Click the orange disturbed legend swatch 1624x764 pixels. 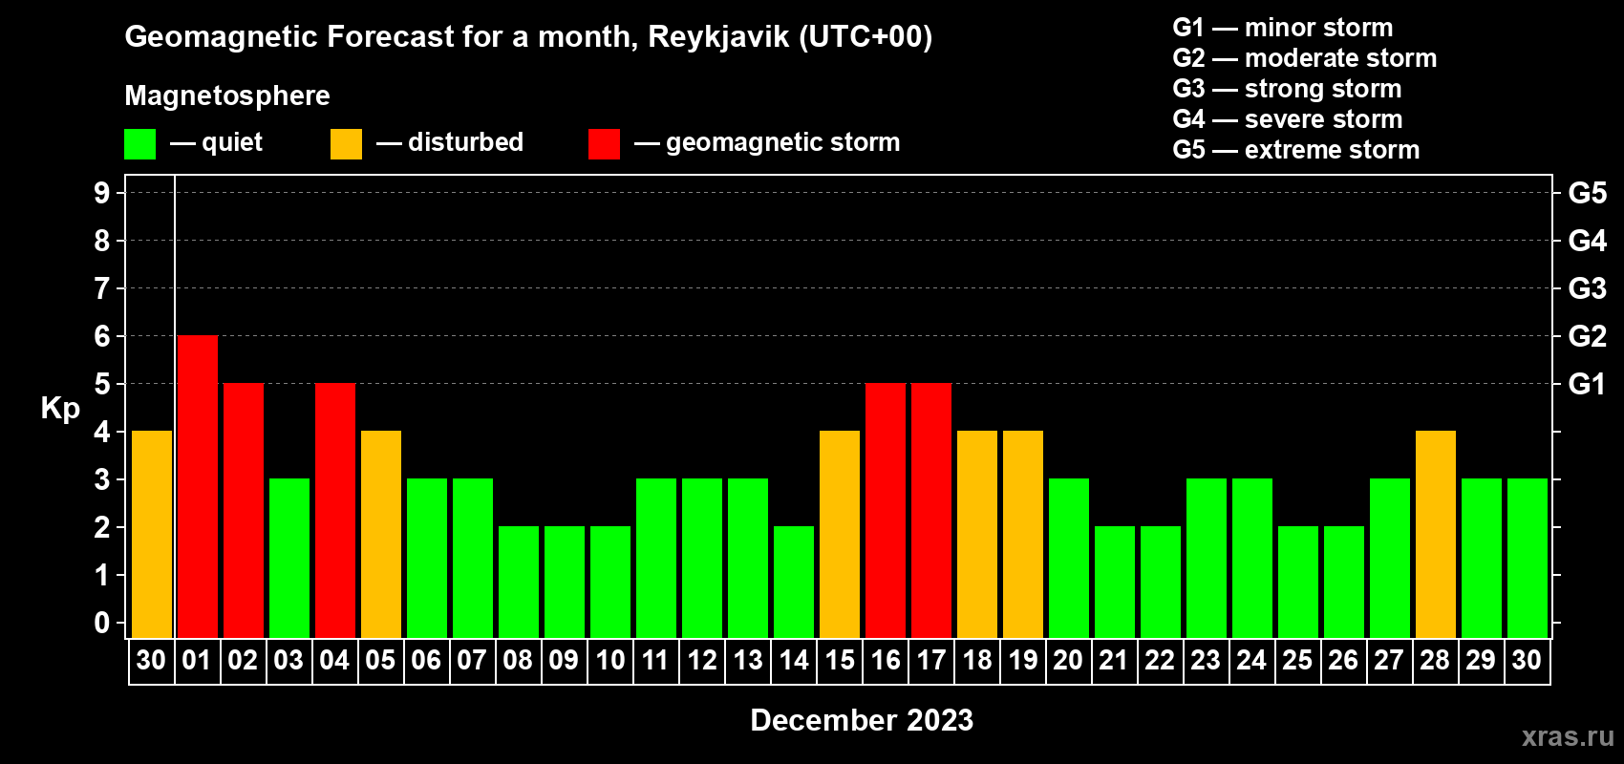click(347, 144)
